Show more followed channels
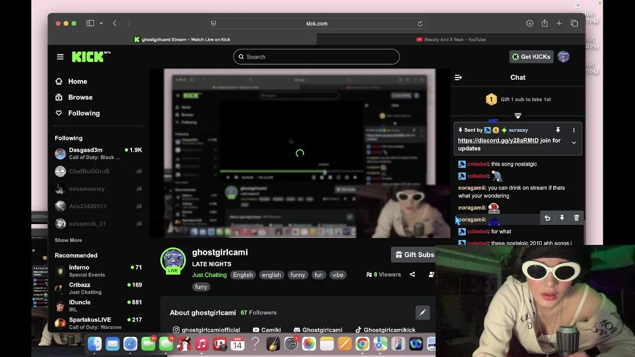Image resolution: width=635 pixels, height=357 pixels. (x=68, y=240)
